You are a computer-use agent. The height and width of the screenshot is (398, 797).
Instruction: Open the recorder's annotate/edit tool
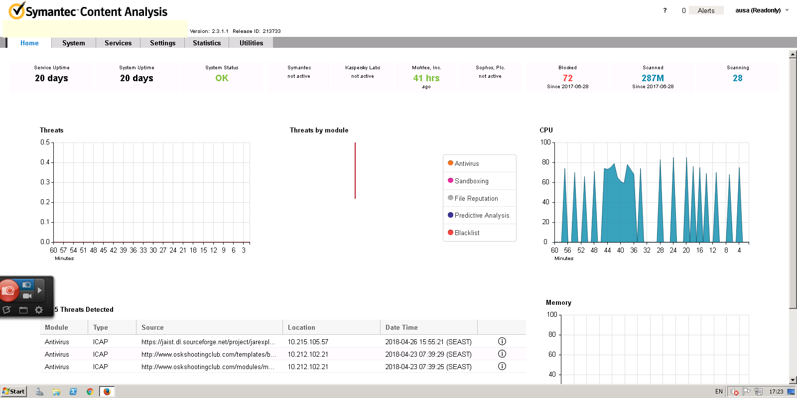click(6, 310)
